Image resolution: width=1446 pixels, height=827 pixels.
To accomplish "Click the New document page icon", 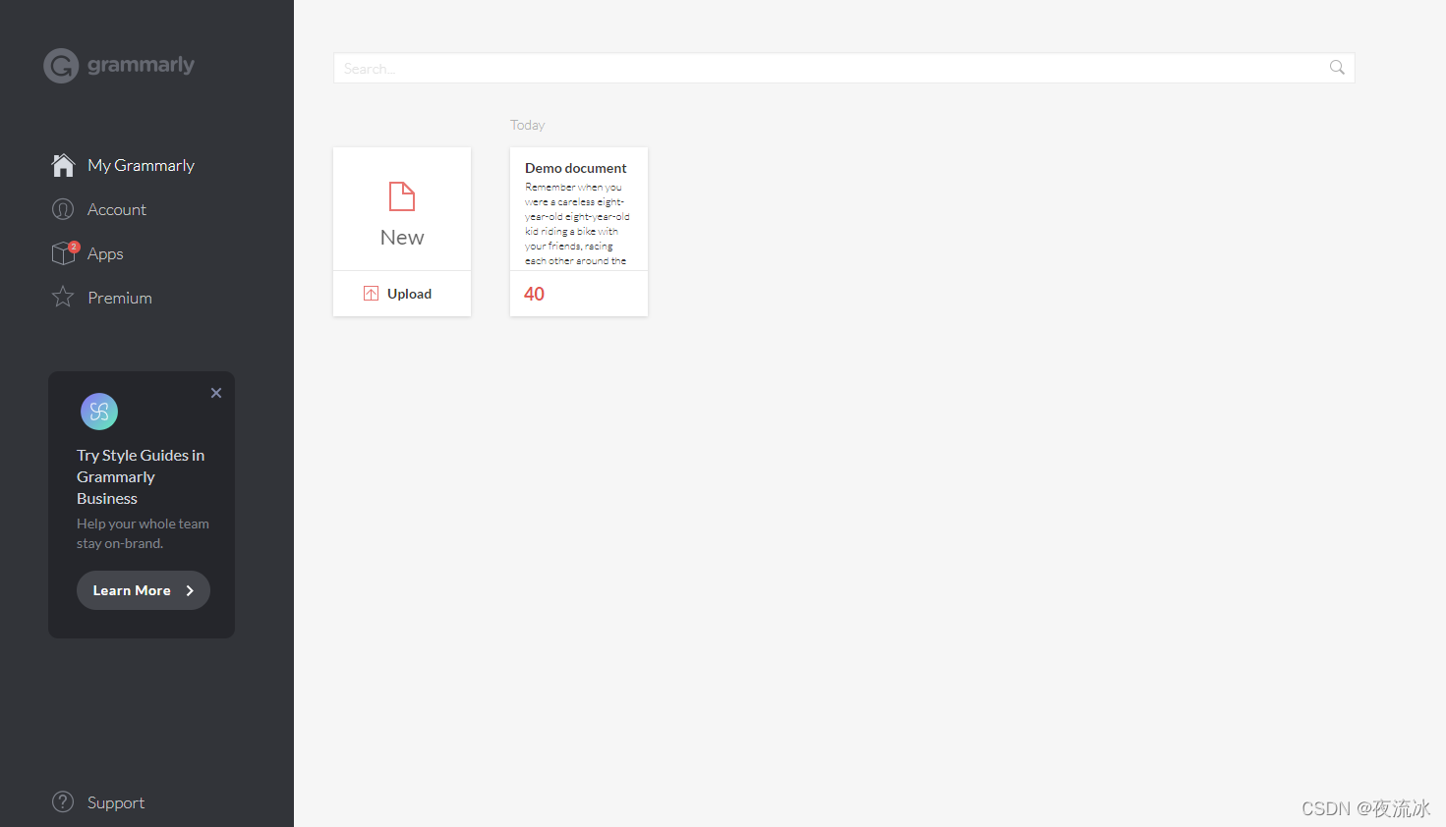I will point(402,196).
